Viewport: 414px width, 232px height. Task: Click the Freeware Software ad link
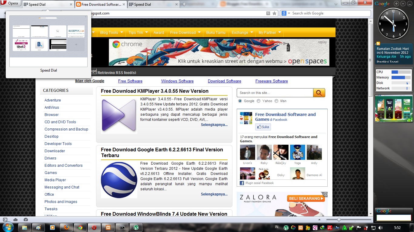click(x=272, y=81)
